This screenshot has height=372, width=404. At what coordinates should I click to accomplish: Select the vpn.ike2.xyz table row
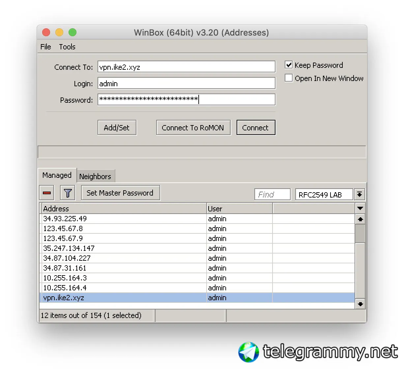coord(197,298)
